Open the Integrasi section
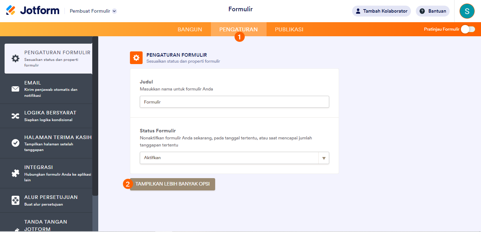Screen dimensions: 481x232 (x=46, y=173)
